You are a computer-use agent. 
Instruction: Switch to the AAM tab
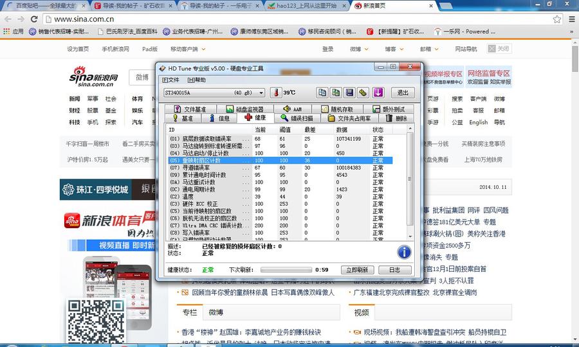pyautogui.click(x=293, y=109)
